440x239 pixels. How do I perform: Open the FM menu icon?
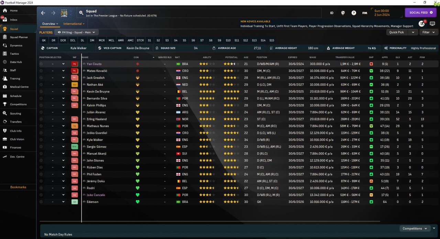pyautogui.click(x=365, y=13)
